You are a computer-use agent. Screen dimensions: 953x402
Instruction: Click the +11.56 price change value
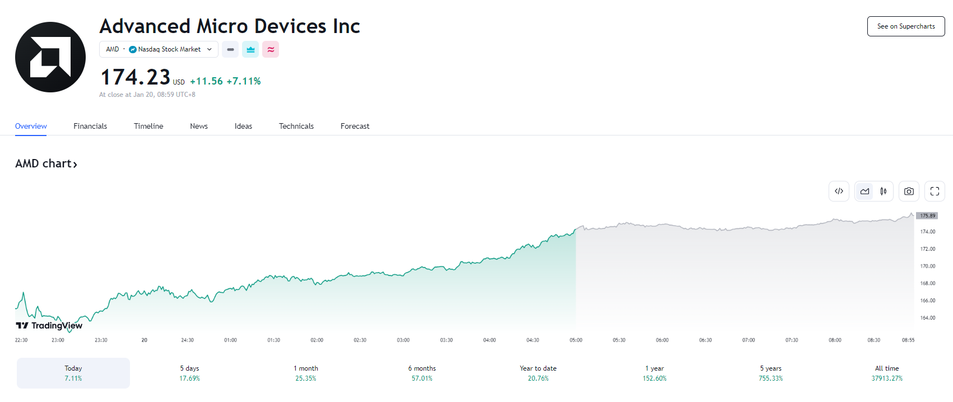pyautogui.click(x=206, y=81)
